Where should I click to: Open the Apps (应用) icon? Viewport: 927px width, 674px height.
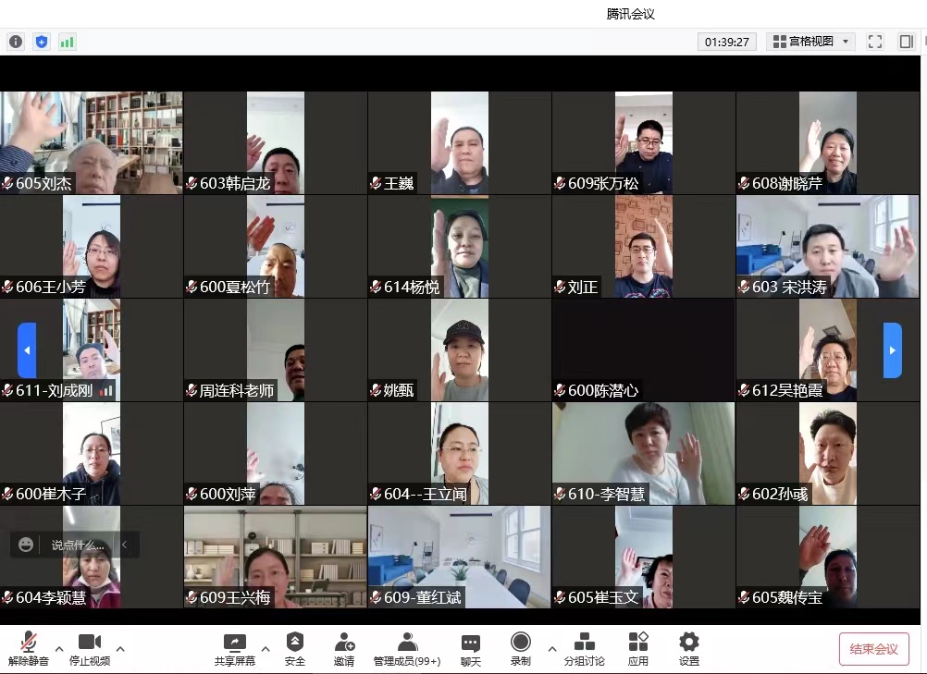pyautogui.click(x=638, y=648)
